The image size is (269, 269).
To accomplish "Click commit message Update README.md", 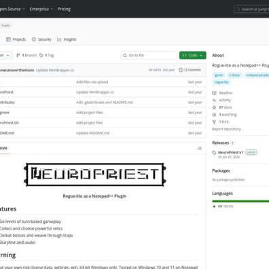I will [x=92, y=133].
